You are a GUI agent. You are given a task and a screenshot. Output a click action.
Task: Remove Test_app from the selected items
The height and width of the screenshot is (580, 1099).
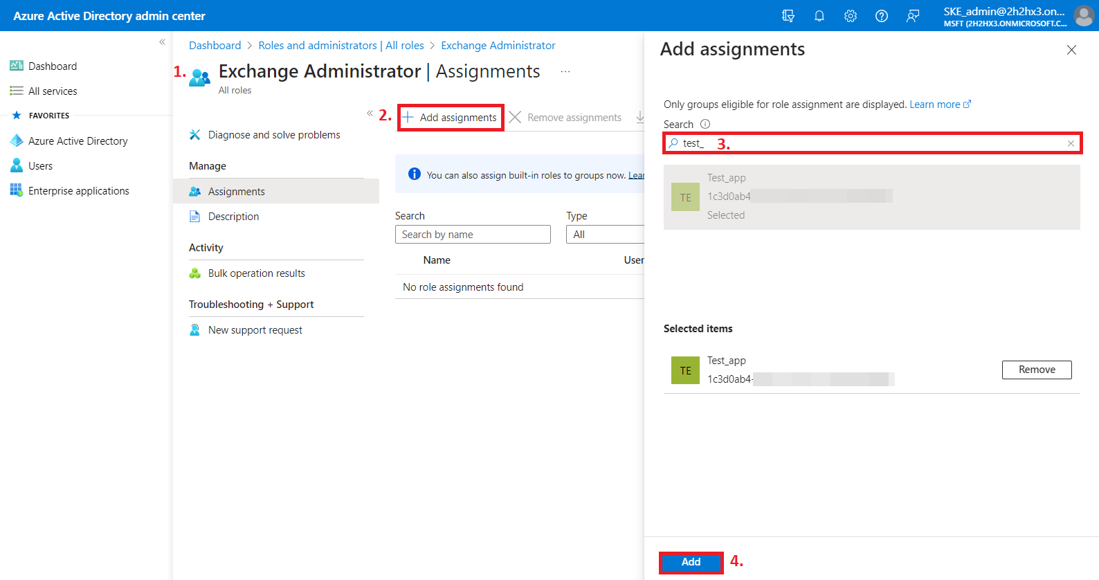point(1036,370)
